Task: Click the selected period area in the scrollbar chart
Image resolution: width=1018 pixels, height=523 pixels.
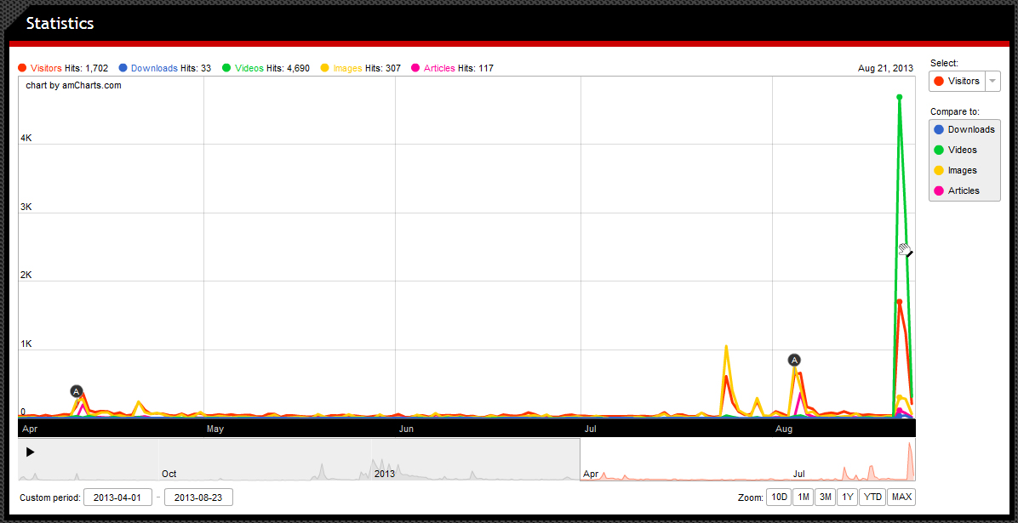Action: click(747, 459)
